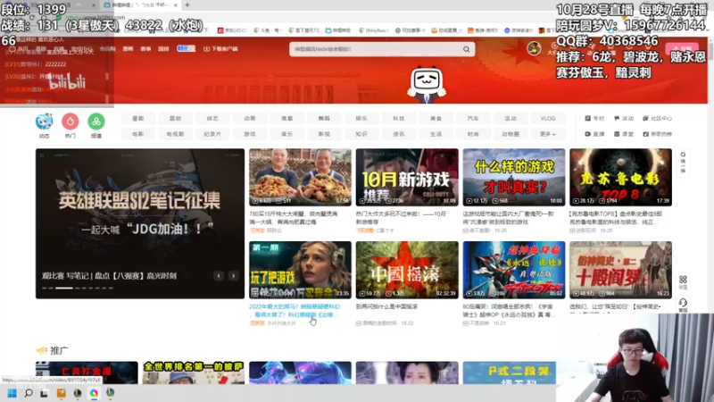The width and height of the screenshot is (714, 402).
Task: Open the 生活 category
Action: (x=436, y=134)
